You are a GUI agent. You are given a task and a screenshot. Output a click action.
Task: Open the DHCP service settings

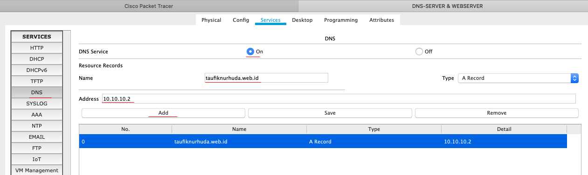(37, 59)
